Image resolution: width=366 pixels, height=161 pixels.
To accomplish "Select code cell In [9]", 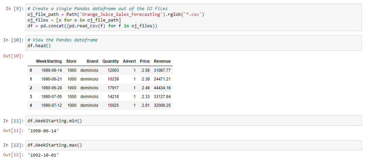I will click(x=193, y=17).
